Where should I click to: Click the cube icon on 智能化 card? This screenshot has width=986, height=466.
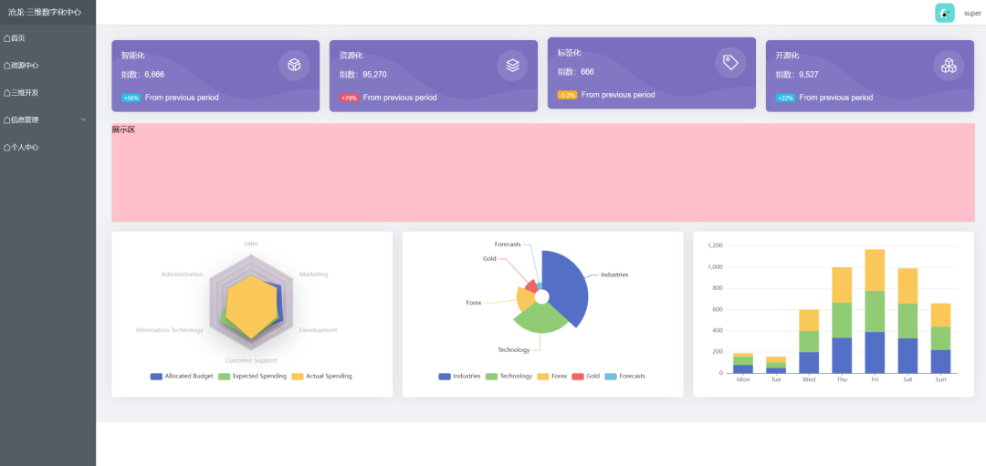point(294,66)
